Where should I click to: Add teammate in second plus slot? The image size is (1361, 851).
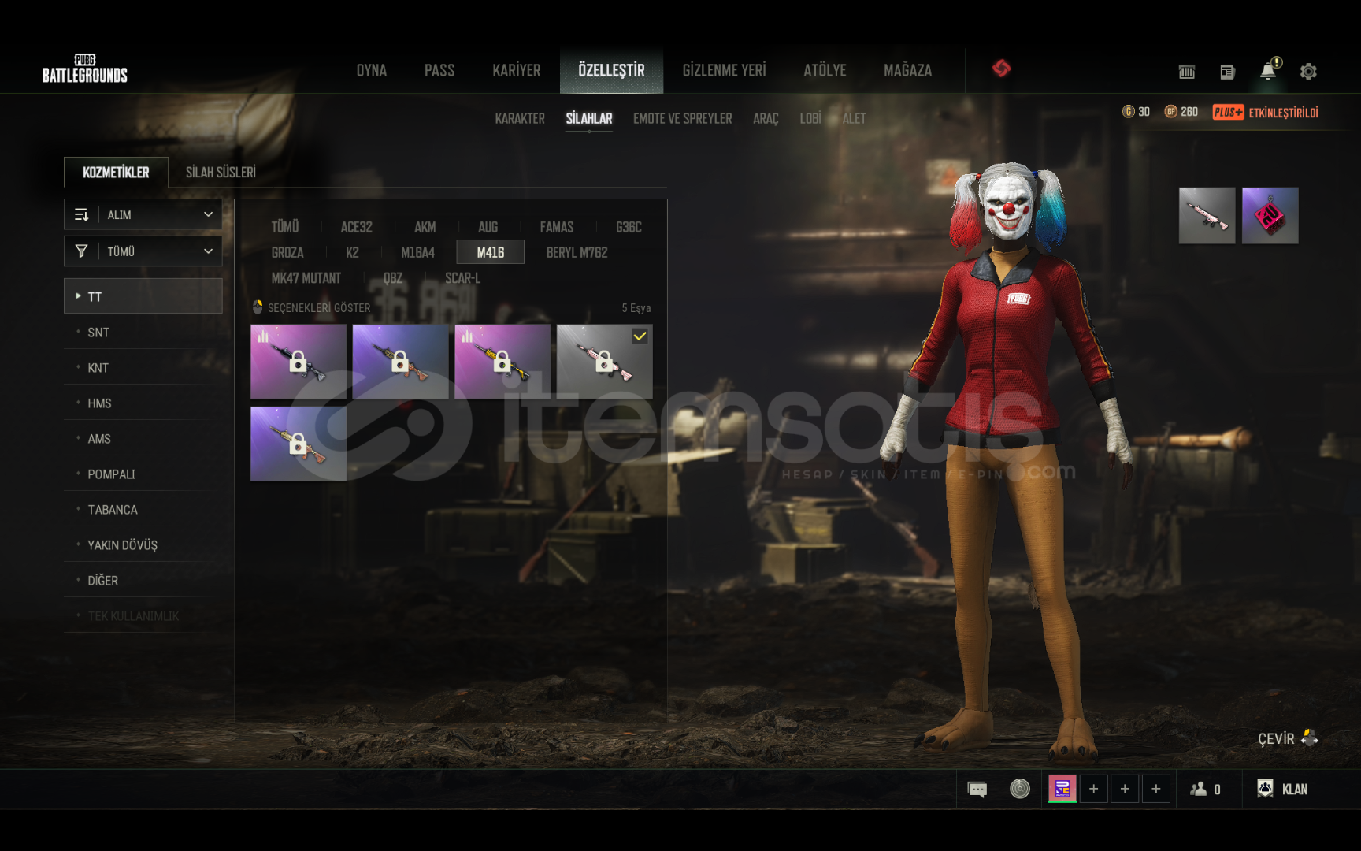coord(1125,789)
